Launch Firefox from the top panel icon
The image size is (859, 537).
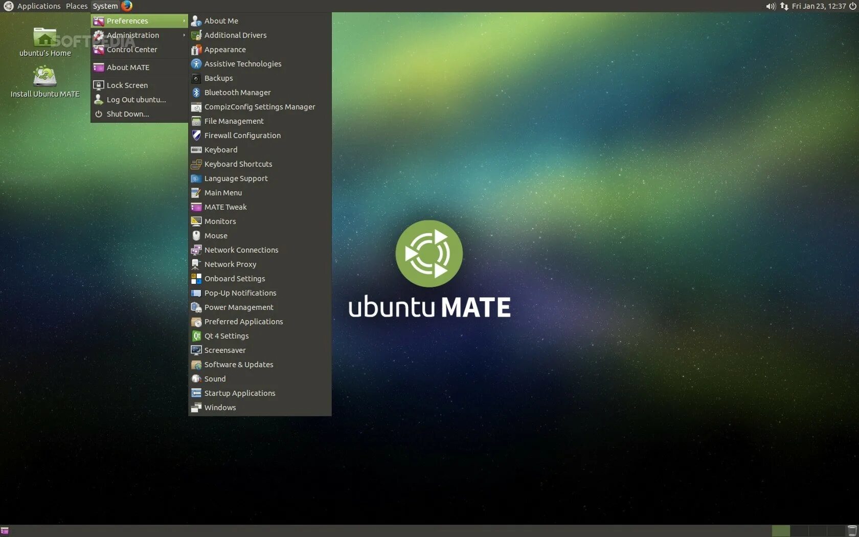tap(127, 6)
